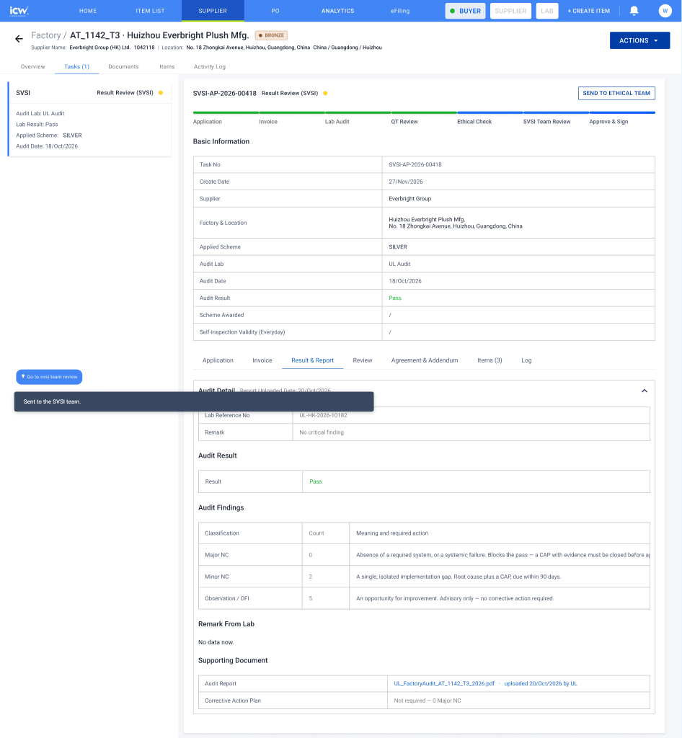This screenshot has height=738, width=682.
Task: Switch to SUPPLIER role toggle
Action: [510, 11]
